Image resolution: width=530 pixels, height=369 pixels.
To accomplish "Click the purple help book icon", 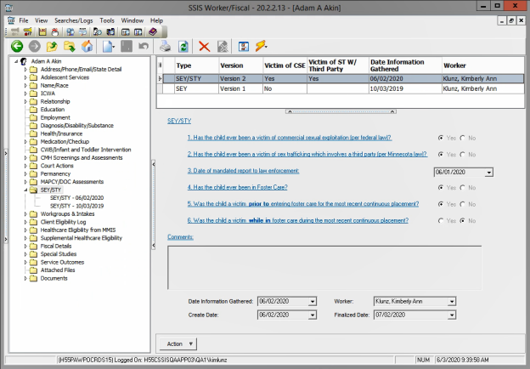I will click(x=153, y=31).
